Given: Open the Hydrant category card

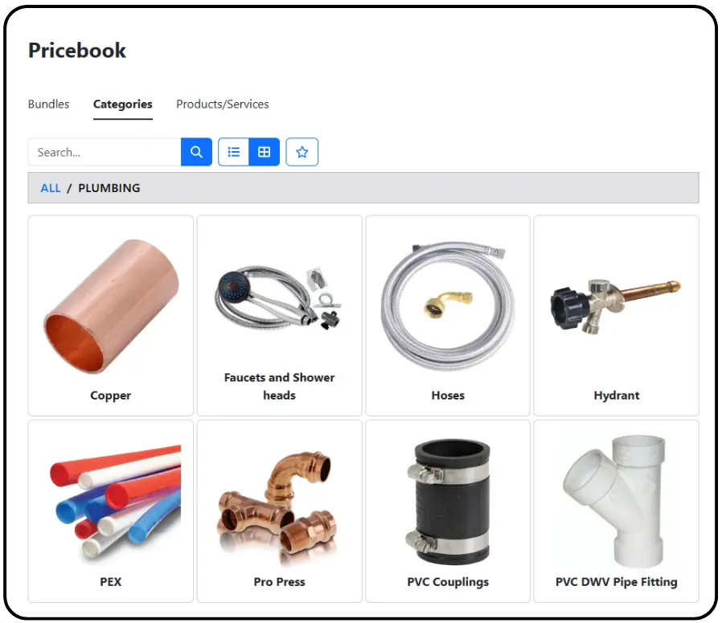Looking at the screenshot, I should click(616, 316).
